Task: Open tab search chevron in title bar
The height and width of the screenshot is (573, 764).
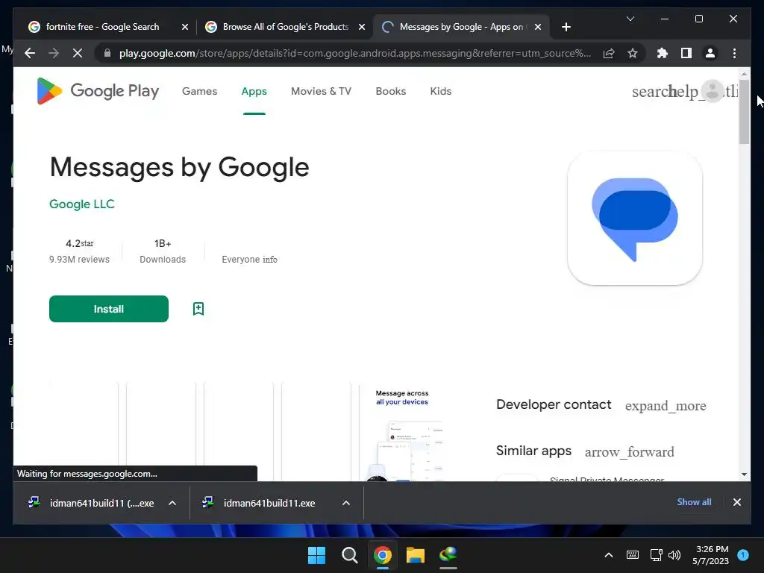Action: tap(630, 19)
